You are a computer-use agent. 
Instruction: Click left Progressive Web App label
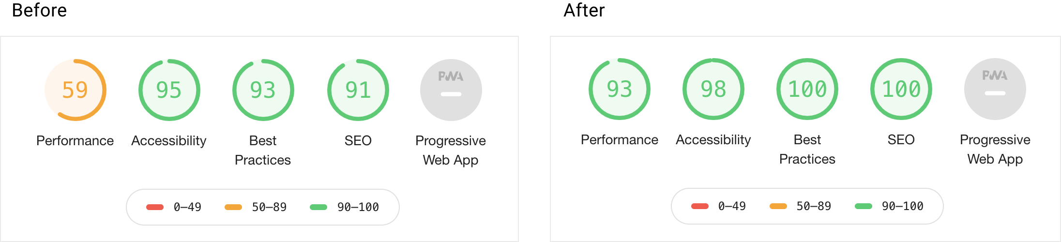tap(451, 150)
